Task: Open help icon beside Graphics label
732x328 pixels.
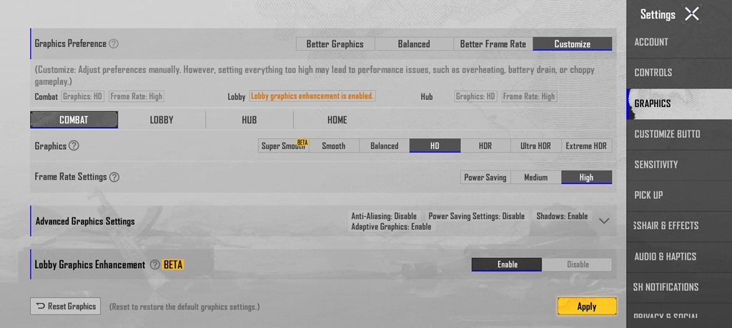Action: 74,146
